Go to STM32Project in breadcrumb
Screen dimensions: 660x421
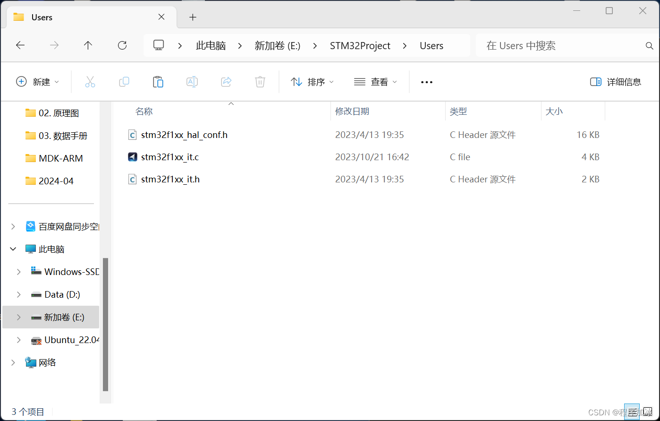point(360,46)
